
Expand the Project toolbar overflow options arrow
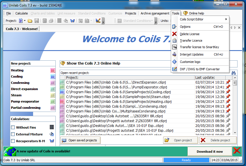(x=103, y=21)
